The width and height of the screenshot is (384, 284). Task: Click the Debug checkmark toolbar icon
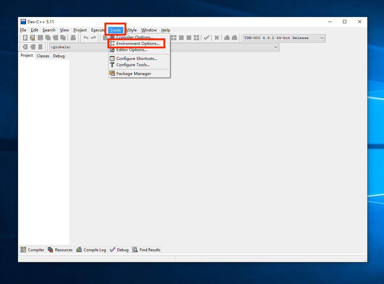click(x=207, y=38)
